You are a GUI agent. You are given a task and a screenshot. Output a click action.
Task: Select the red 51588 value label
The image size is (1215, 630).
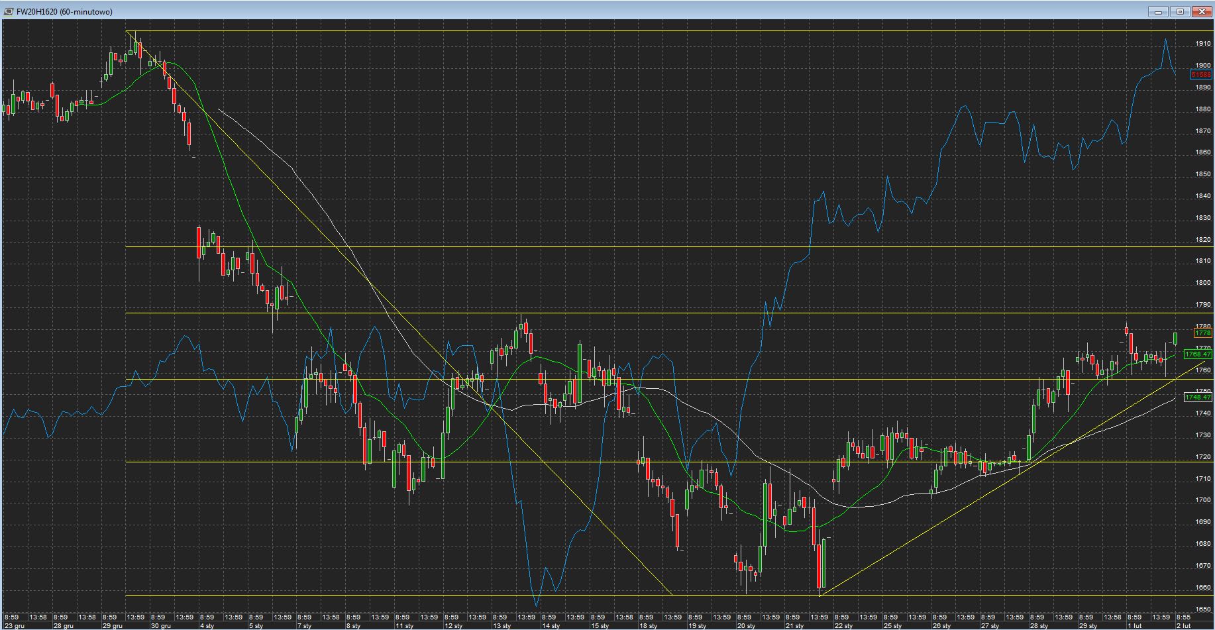1201,75
